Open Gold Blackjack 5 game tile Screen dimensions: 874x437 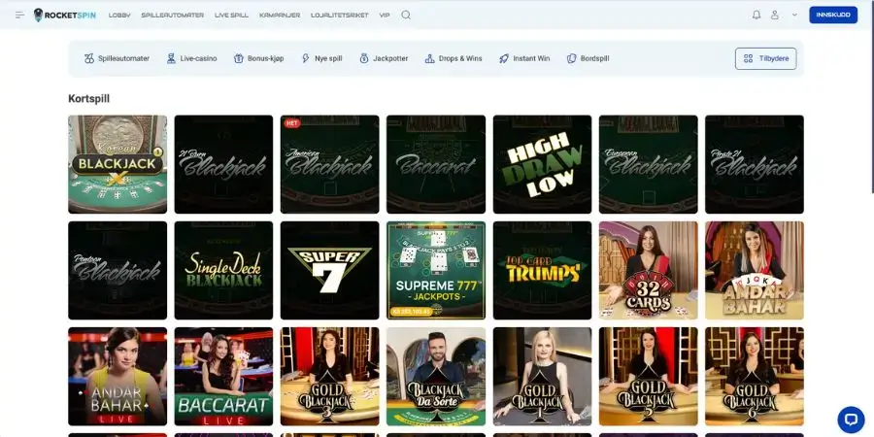pyautogui.click(x=649, y=376)
